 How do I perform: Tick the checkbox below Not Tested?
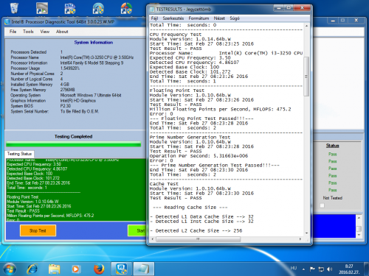pyautogui.click(x=323, y=205)
